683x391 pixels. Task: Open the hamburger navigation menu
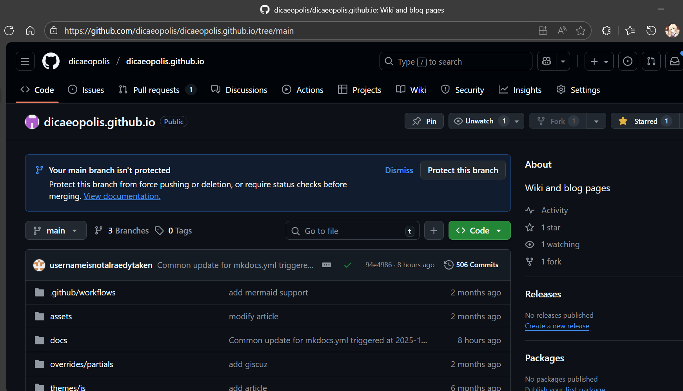coord(25,62)
